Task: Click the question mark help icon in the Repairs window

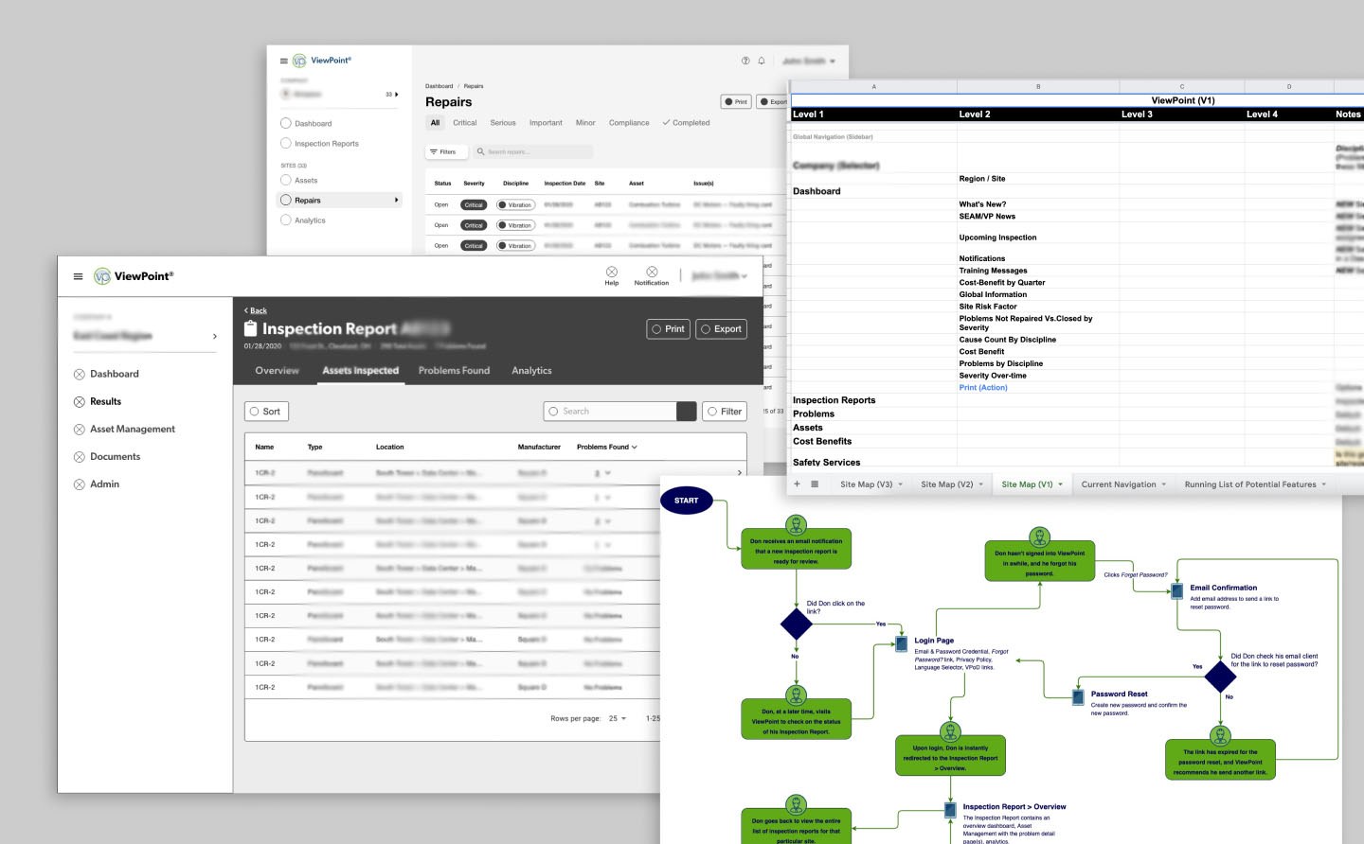Action: (x=745, y=61)
